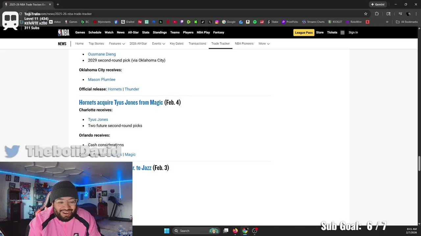This screenshot has height=236, width=421.
Task: Expand the More dropdown in News nav
Action: click(x=264, y=44)
